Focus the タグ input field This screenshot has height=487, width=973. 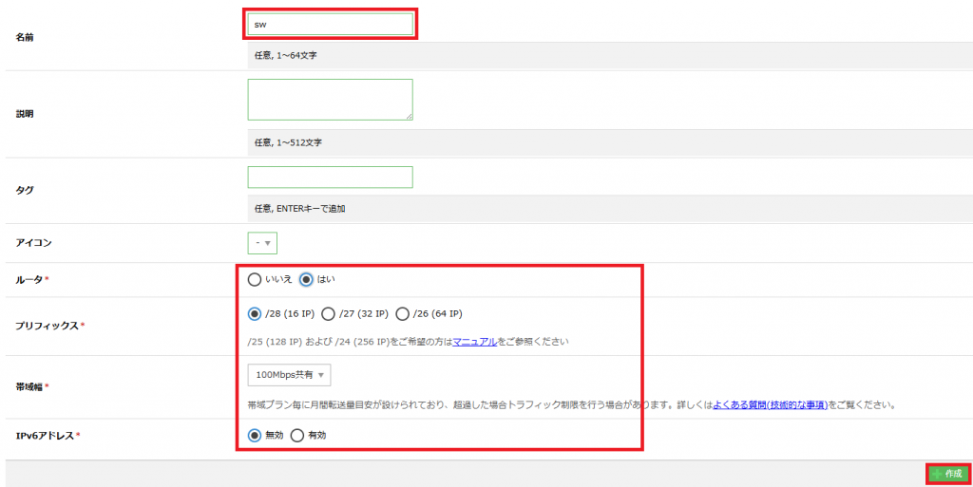point(330,178)
